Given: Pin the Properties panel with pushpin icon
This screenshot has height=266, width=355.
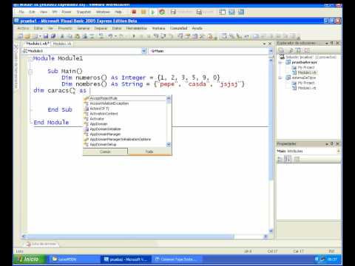Looking at the screenshot, I should pos(332,143).
